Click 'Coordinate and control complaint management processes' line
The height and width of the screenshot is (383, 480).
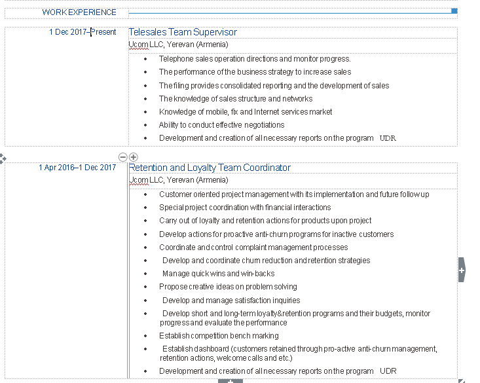[x=253, y=247]
